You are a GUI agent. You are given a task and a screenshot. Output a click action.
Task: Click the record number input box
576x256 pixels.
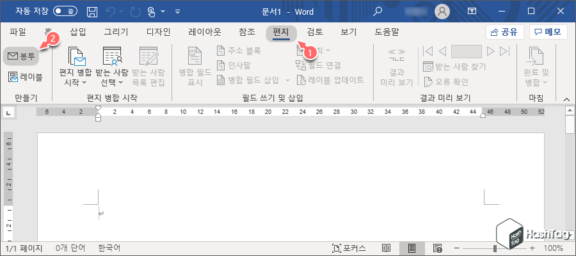[x=466, y=51]
